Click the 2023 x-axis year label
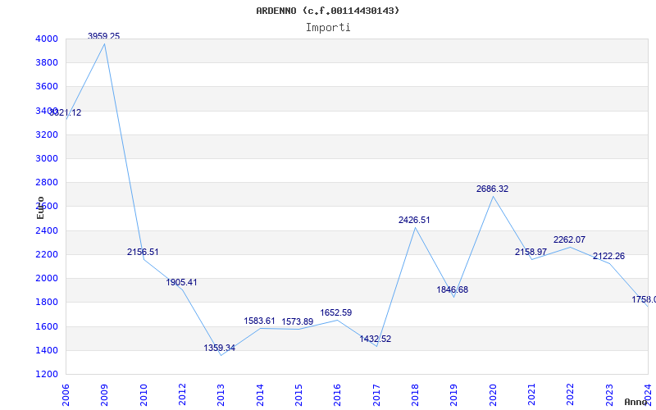 point(609,395)
